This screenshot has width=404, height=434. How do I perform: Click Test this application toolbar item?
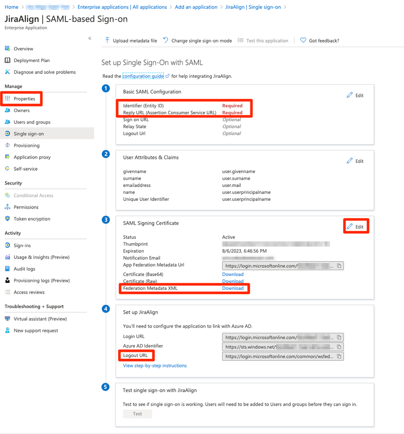click(263, 40)
